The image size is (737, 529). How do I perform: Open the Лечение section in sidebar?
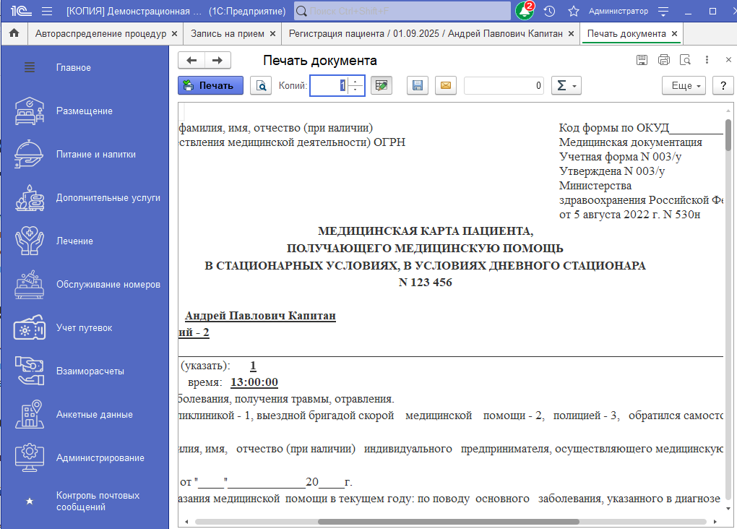click(x=74, y=241)
